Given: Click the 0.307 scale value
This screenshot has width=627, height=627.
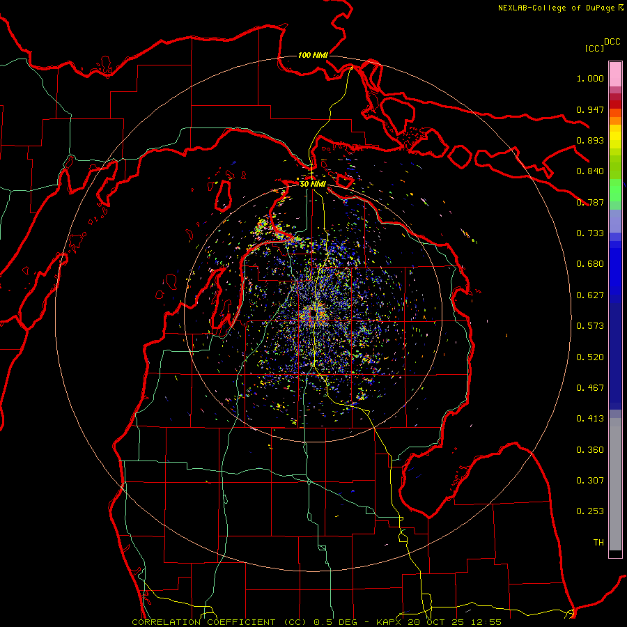Looking at the screenshot, I should (x=590, y=481).
